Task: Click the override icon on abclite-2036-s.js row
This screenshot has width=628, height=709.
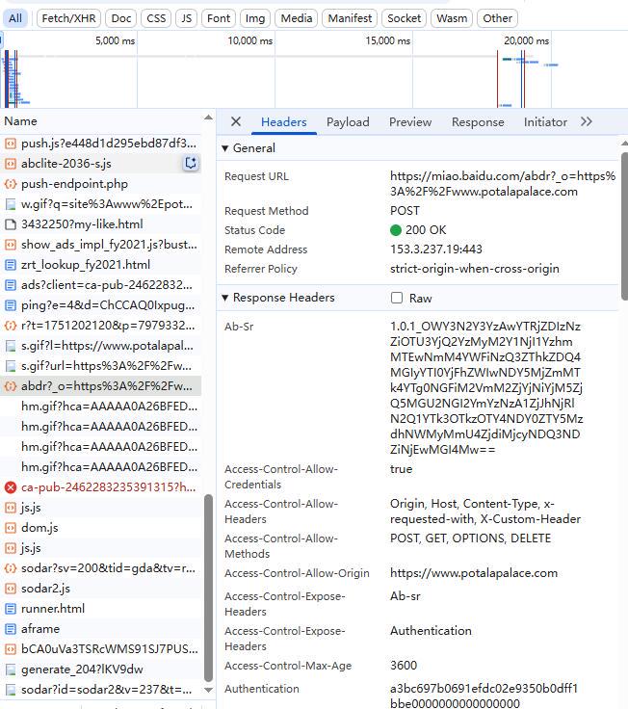Action: [191, 163]
